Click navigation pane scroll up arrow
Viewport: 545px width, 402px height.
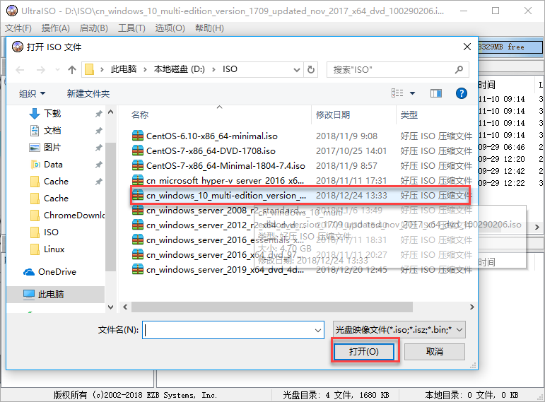[x=110, y=112]
